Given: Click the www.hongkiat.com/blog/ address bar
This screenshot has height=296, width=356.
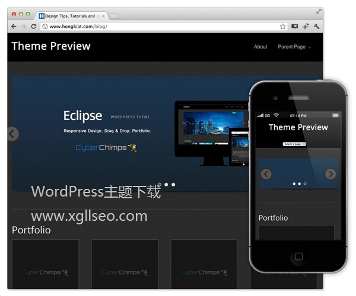Looking at the screenshot, I should [164, 27].
